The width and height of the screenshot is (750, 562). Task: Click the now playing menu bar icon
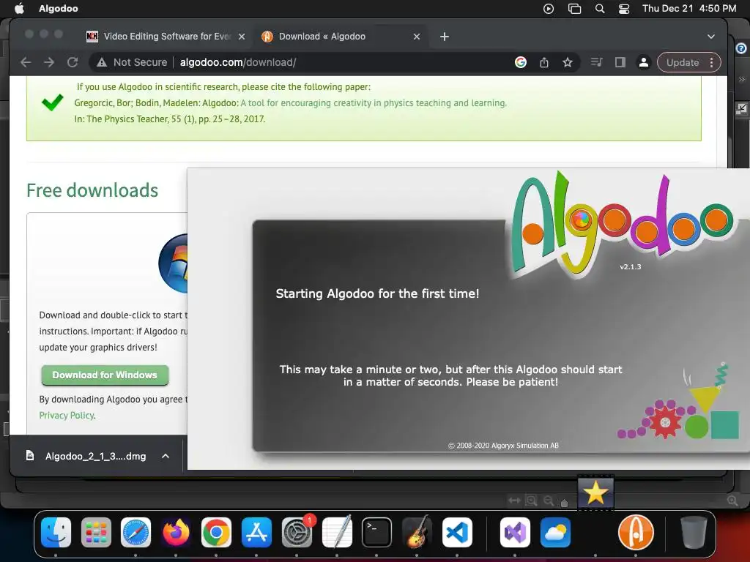(x=549, y=9)
